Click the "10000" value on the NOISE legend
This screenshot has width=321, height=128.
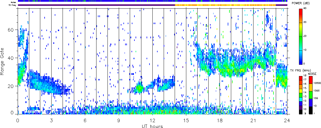pyautogui.click(x=317, y=83)
